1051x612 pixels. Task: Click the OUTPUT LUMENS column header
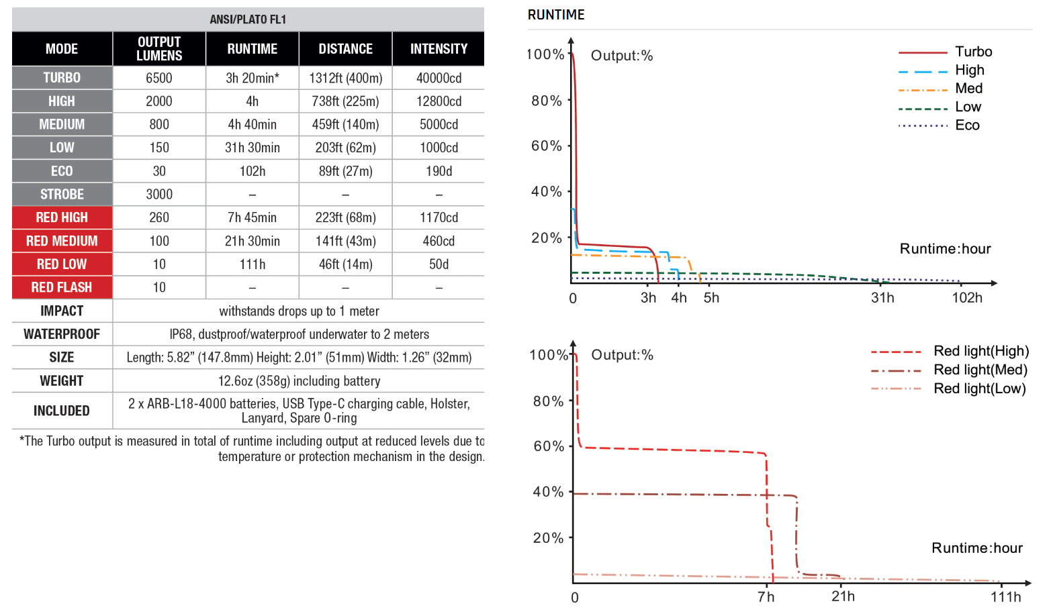[x=159, y=49]
